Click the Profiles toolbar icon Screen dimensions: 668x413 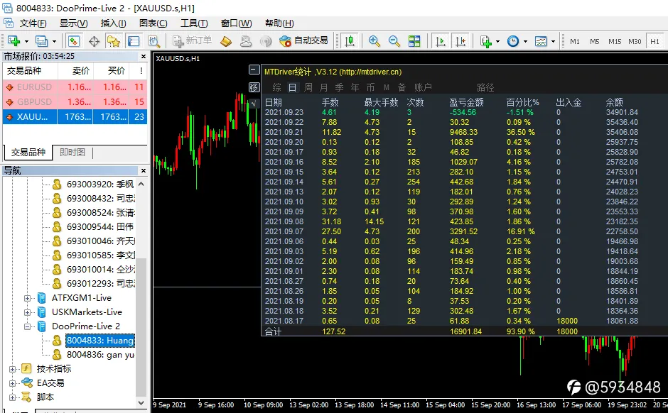coord(41,41)
